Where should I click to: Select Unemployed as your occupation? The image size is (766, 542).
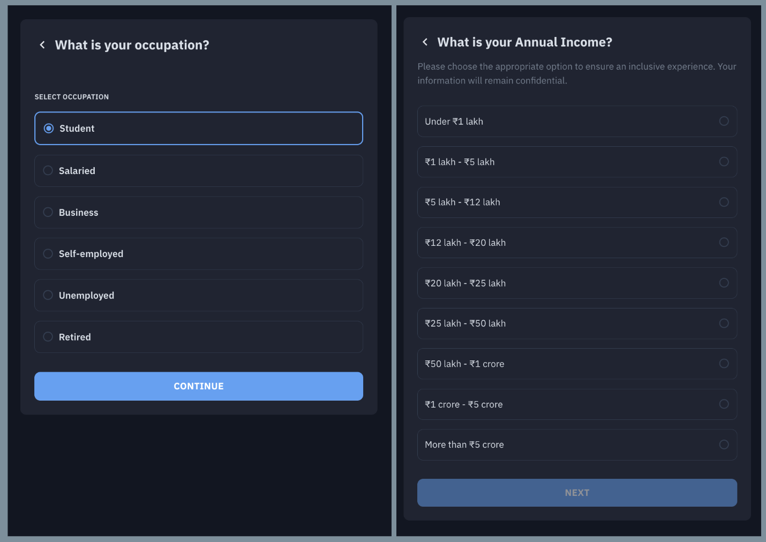tap(48, 295)
